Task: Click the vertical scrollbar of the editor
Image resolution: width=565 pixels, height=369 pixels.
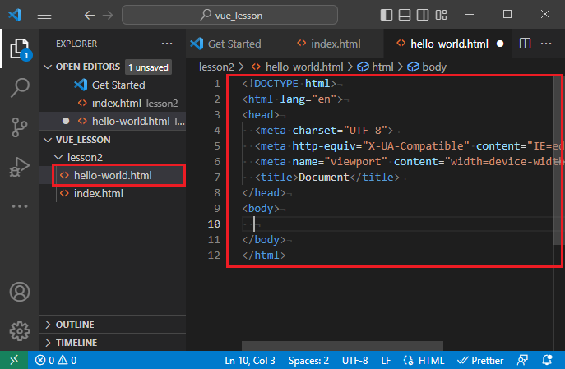Action: click(558, 161)
